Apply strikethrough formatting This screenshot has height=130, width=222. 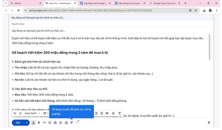click(113, 113)
